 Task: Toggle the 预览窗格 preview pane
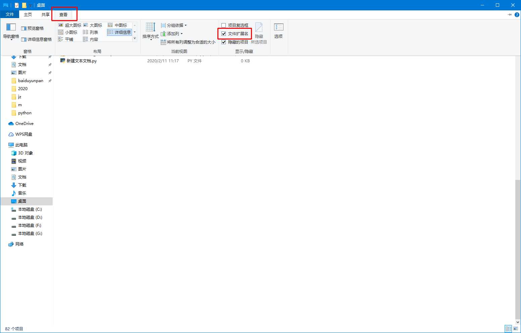[33, 28]
